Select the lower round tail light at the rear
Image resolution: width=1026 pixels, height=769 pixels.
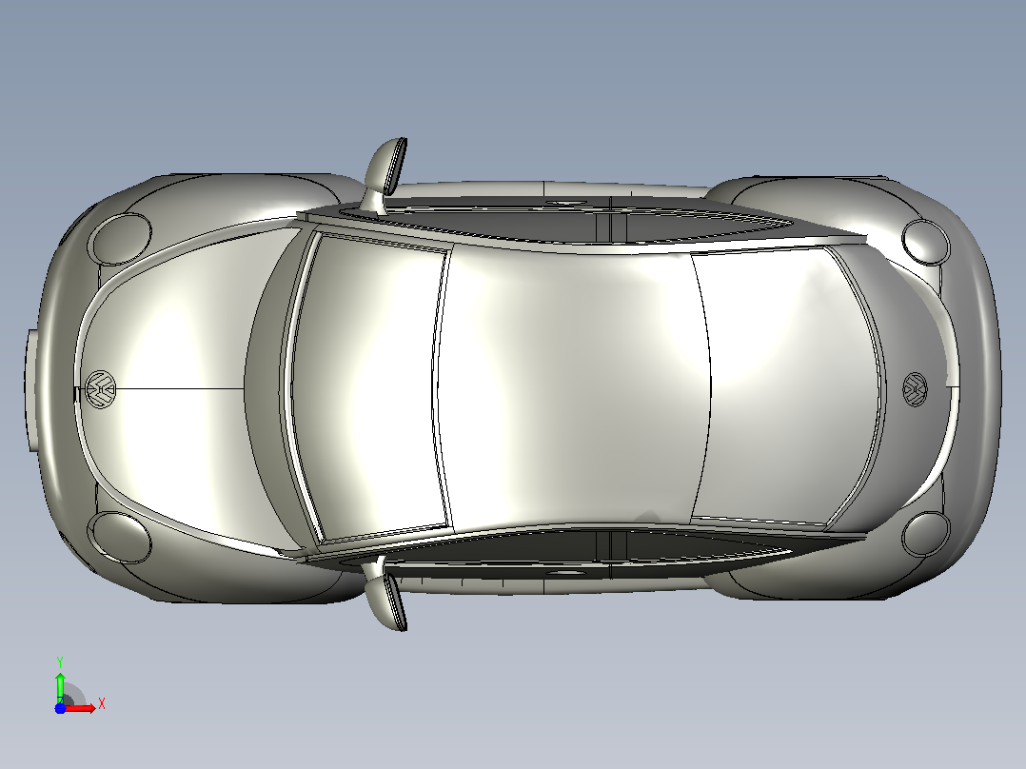click(x=925, y=535)
